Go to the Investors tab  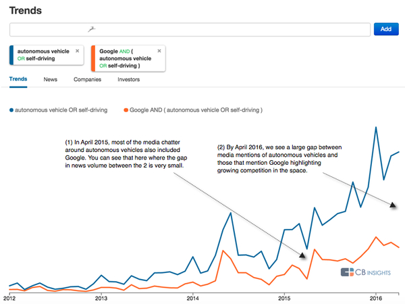coord(128,79)
